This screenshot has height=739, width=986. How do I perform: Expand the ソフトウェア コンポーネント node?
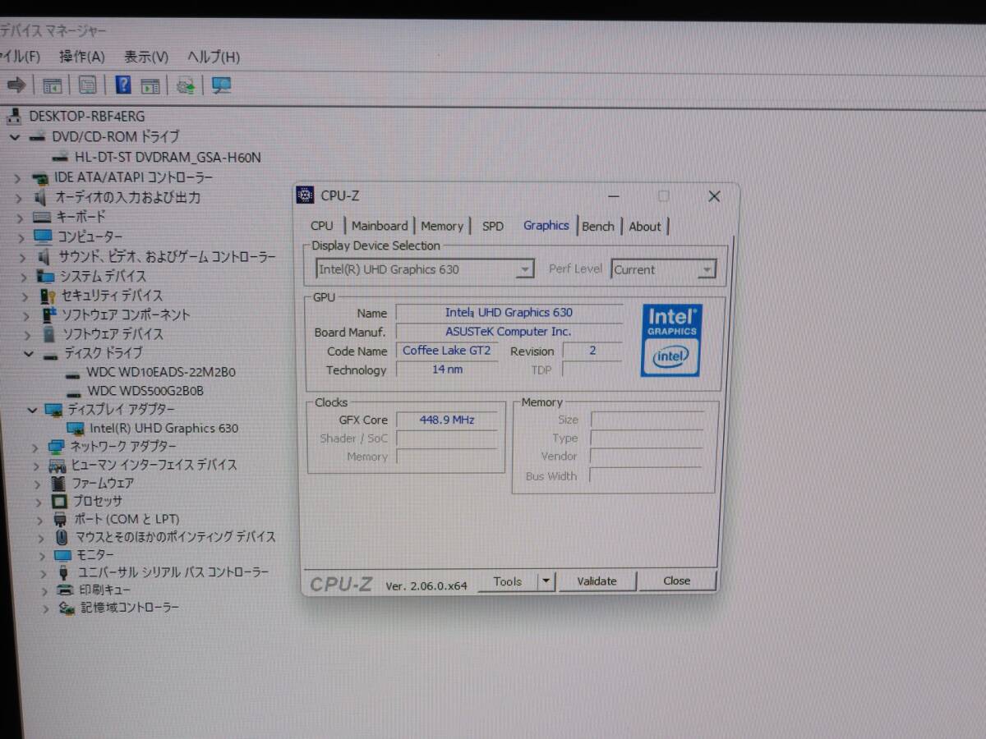[x=26, y=315]
